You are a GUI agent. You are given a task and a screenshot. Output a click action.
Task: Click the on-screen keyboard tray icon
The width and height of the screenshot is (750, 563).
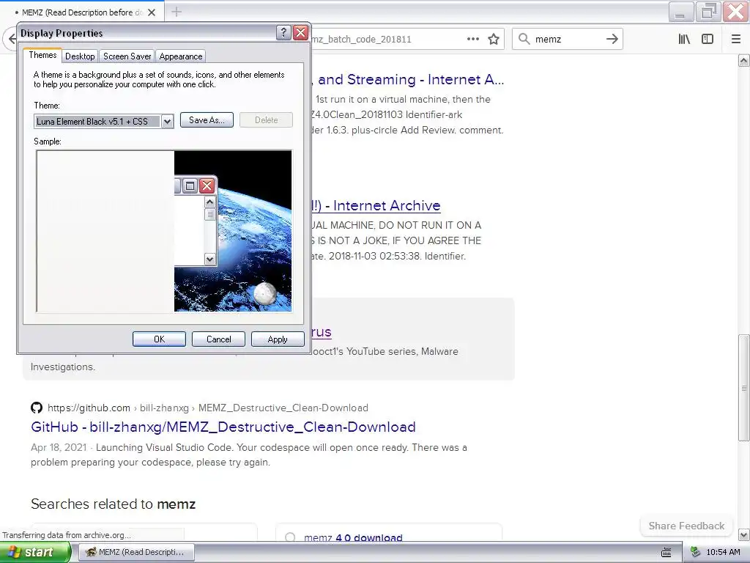666,553
